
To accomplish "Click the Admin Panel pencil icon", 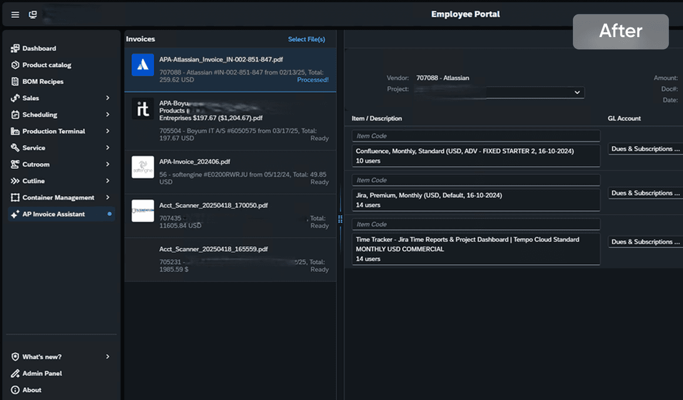I will [x=15, y=373].
